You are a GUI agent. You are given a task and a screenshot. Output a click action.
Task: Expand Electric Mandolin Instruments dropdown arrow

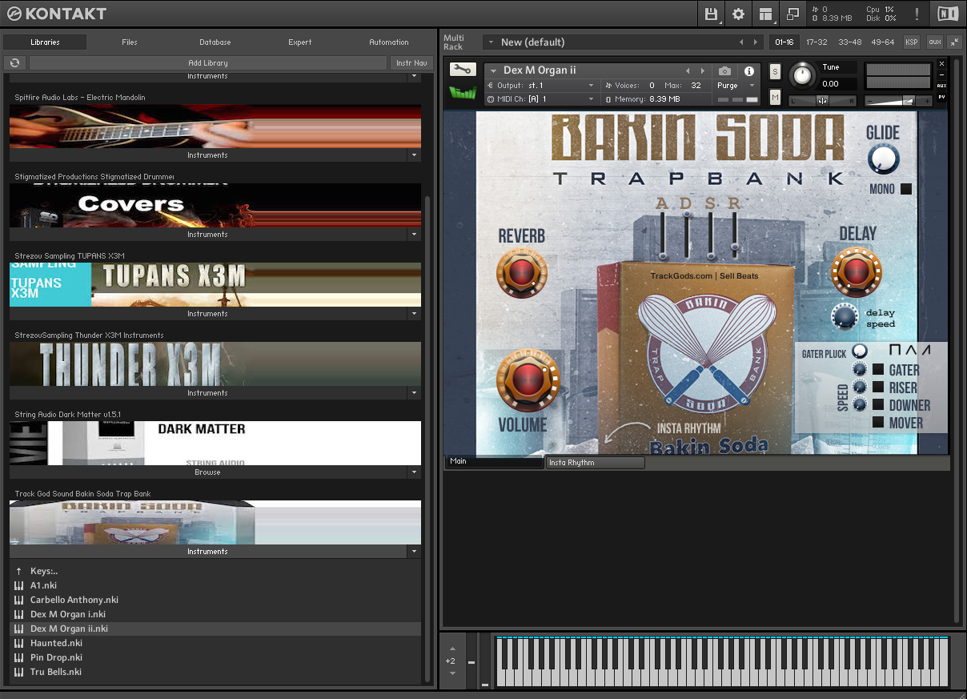click(414, 155)
